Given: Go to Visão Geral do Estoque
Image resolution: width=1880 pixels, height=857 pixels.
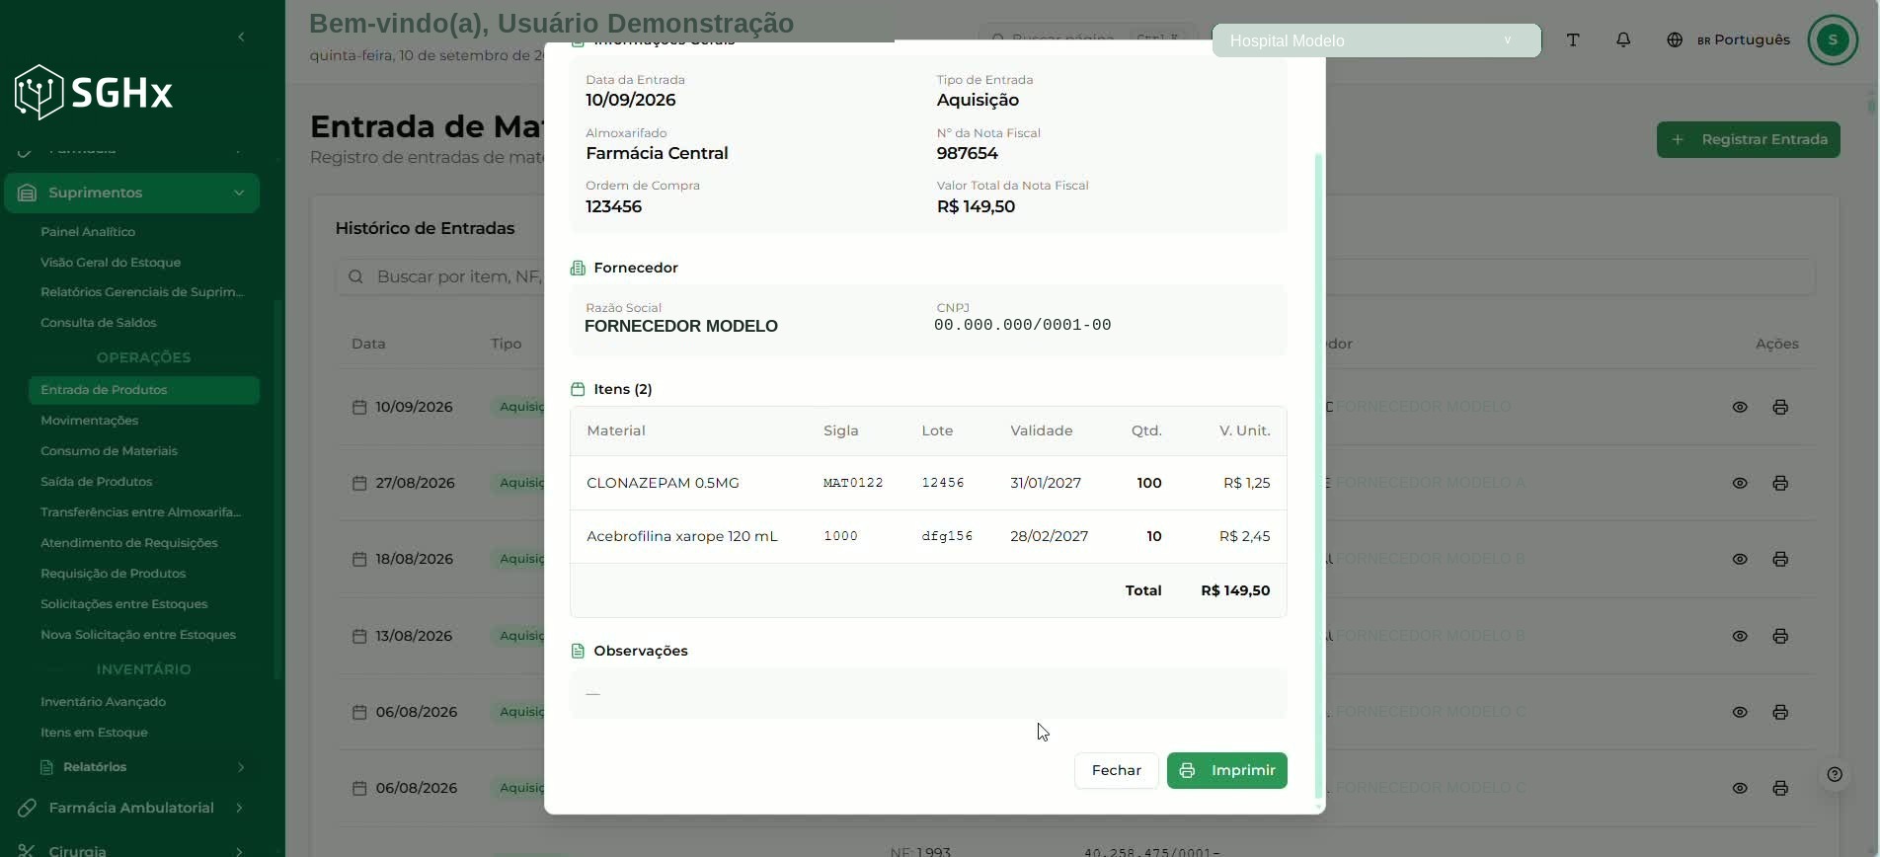Looking at the screenshot, I should click(x=111, y=263).
